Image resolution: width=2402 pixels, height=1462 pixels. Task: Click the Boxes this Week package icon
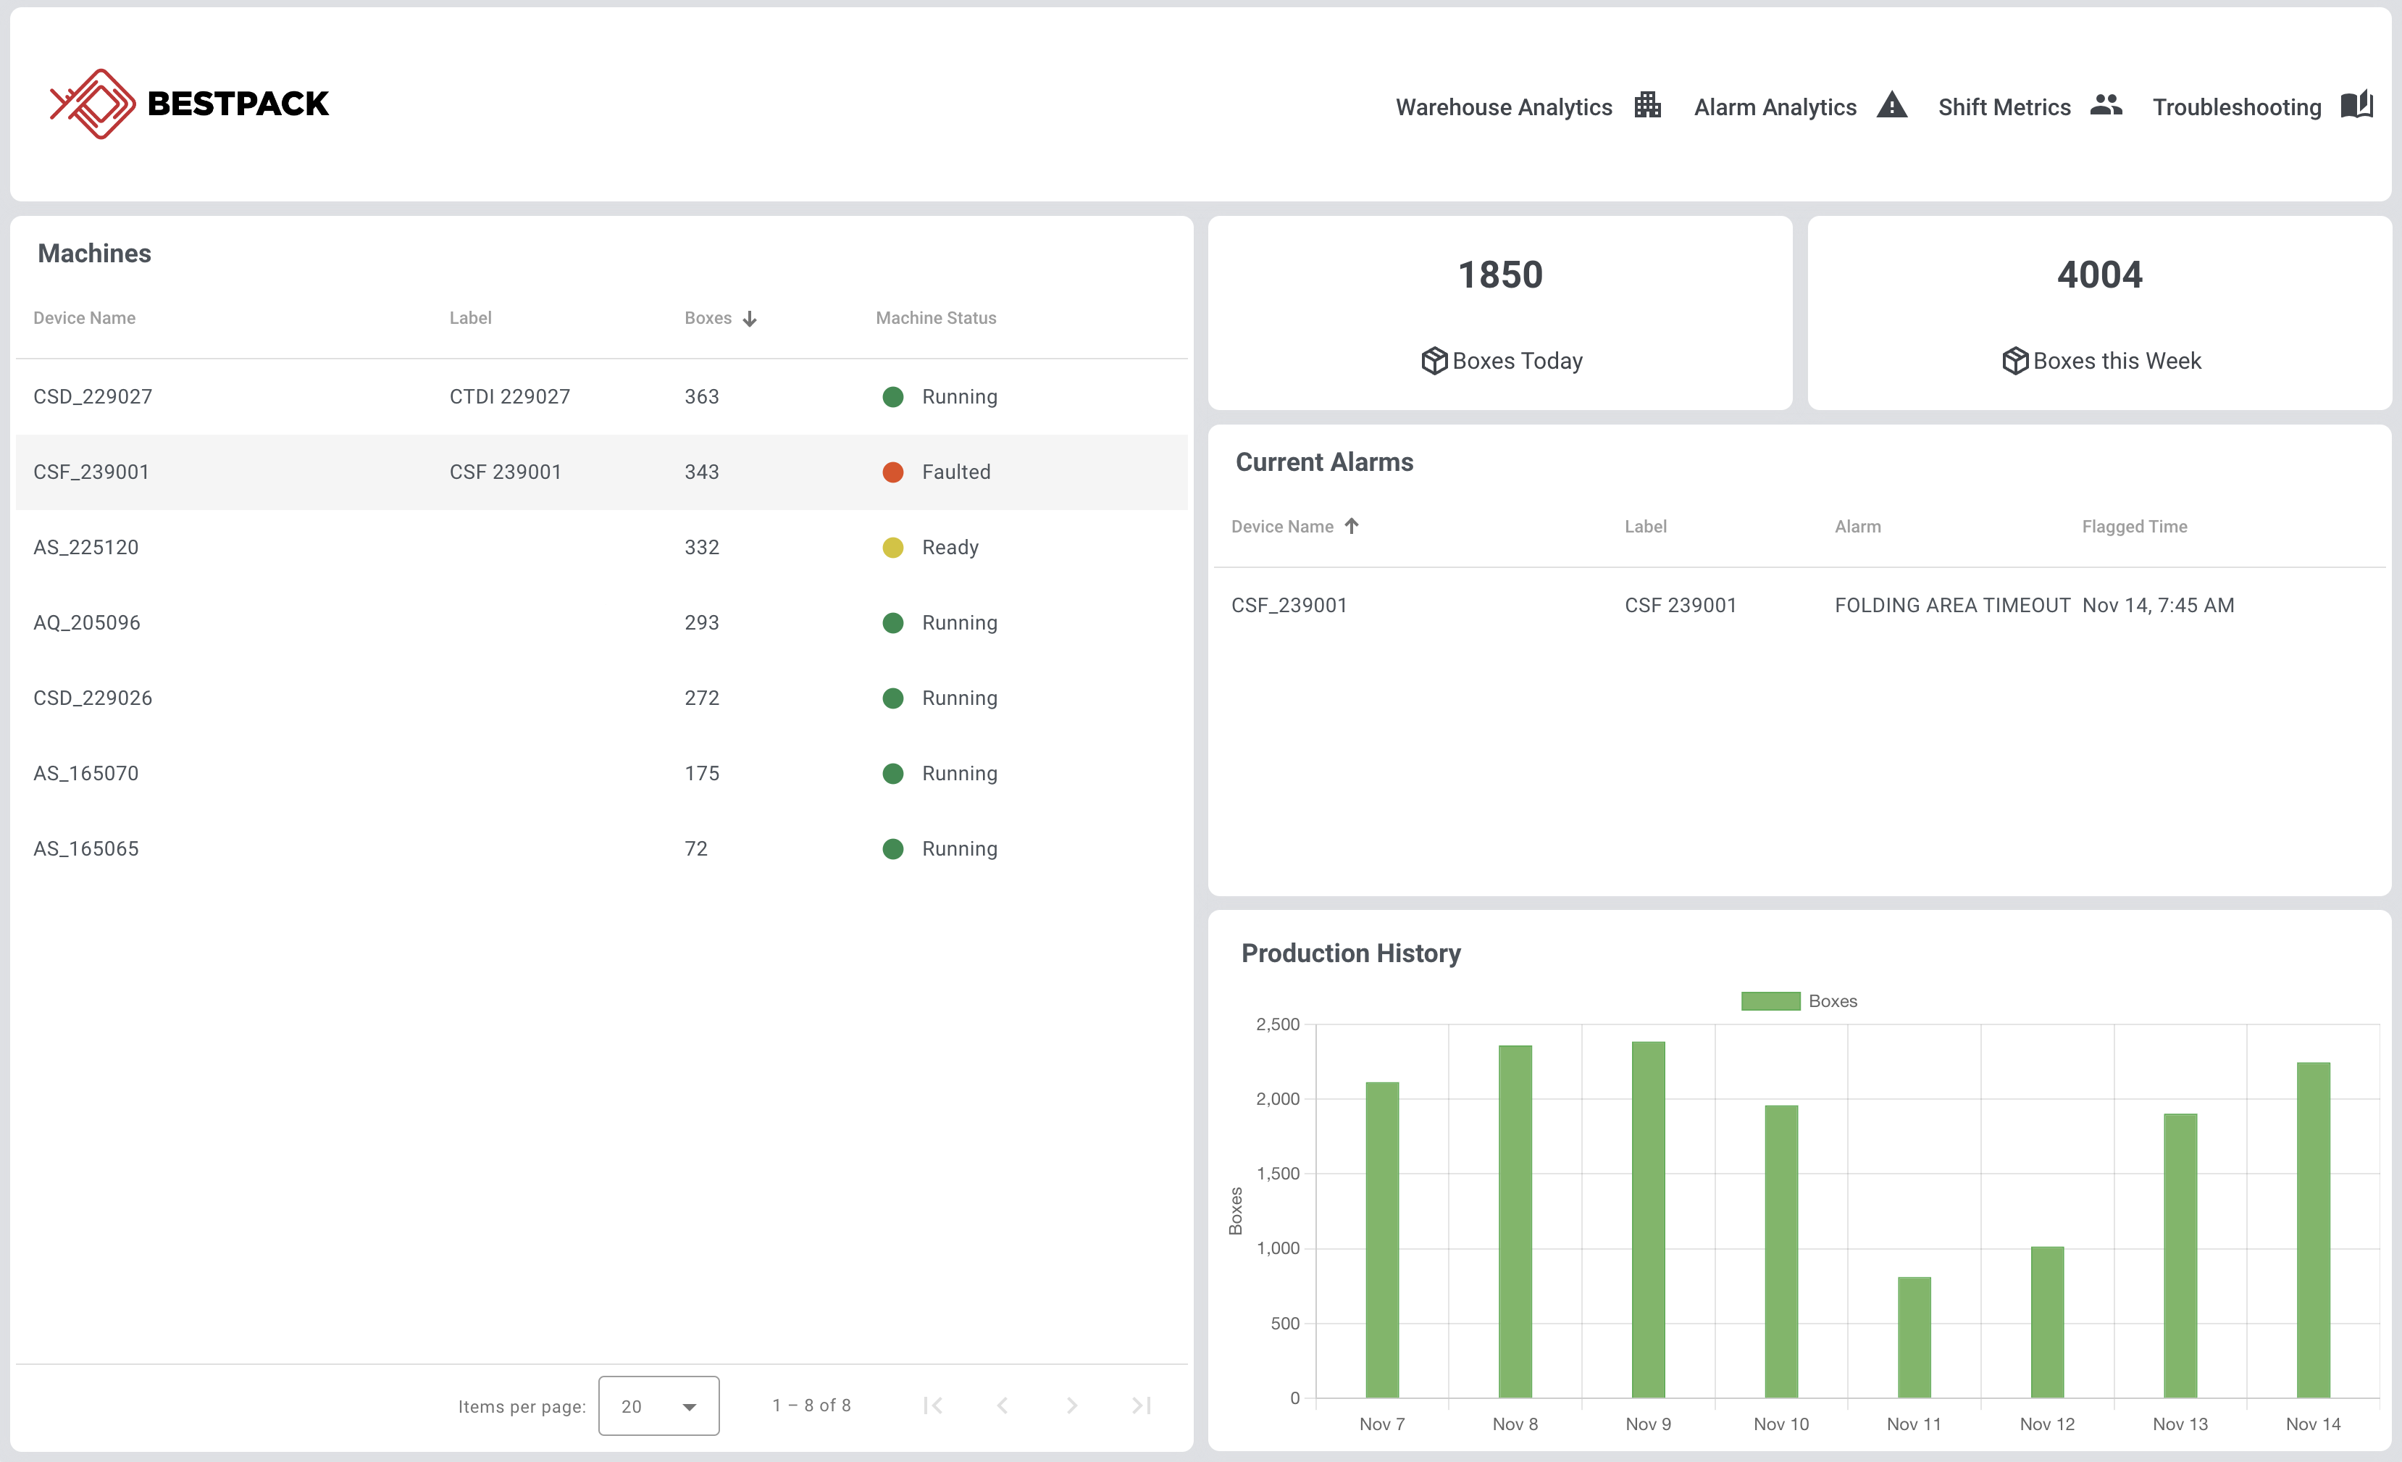pyautogui.click(x=2015, y=361)
